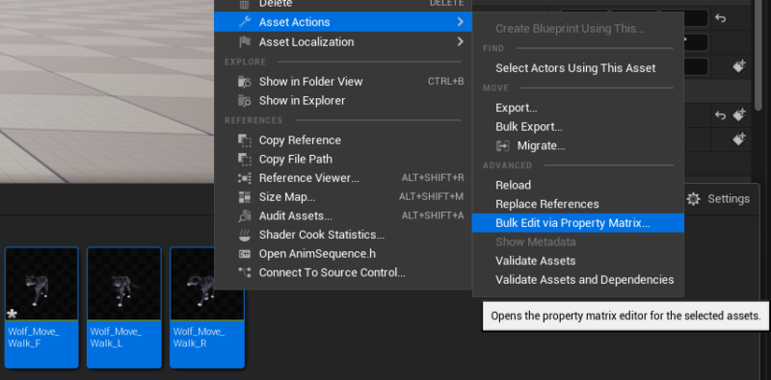Select the Wolf_Move_Walk_L animation thumbnail
Viewport: 771px width, 380px height.
pyautogui.click(x=124, y=307)
